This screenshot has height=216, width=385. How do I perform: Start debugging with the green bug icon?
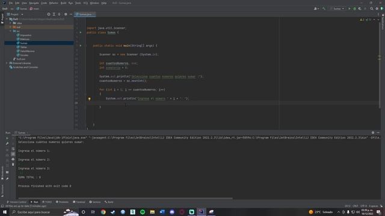coord(354,8)
